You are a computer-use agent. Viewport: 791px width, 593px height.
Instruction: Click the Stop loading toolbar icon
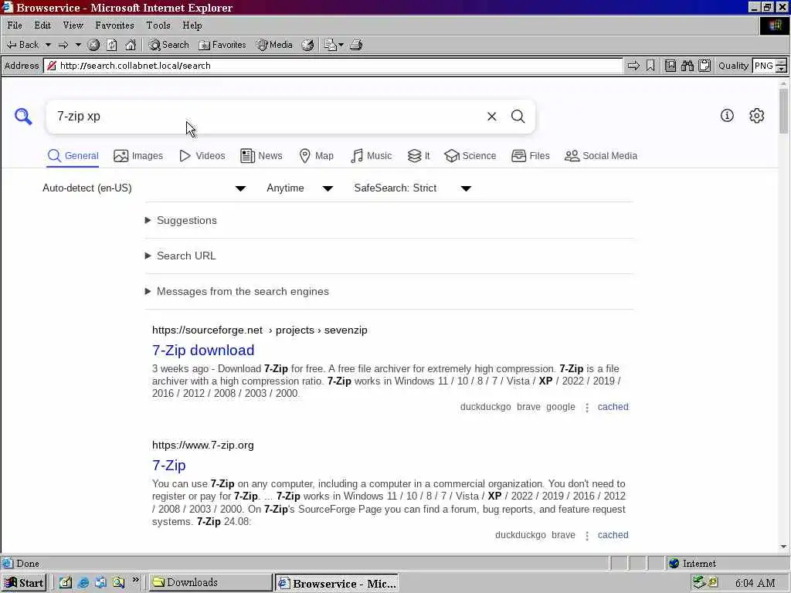[x=93, y=45]
